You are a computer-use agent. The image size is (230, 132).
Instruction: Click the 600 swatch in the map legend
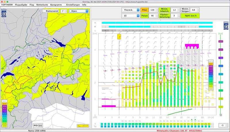point(5,114)
